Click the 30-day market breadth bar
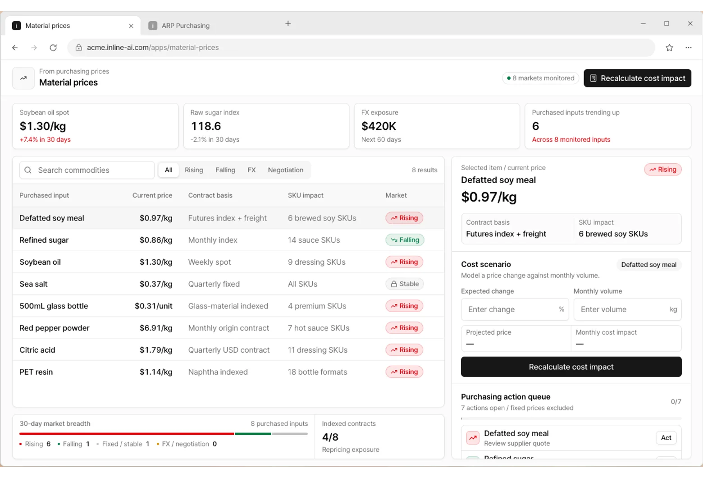 [x=164, y=434]
